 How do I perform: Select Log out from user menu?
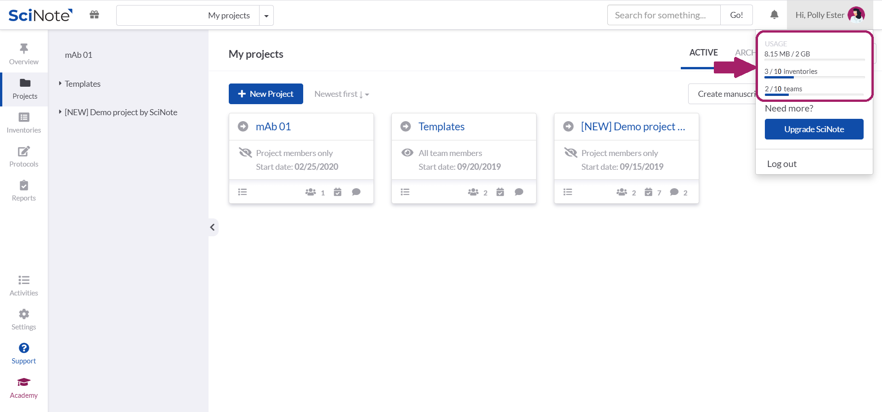click(x=782, y=164)
